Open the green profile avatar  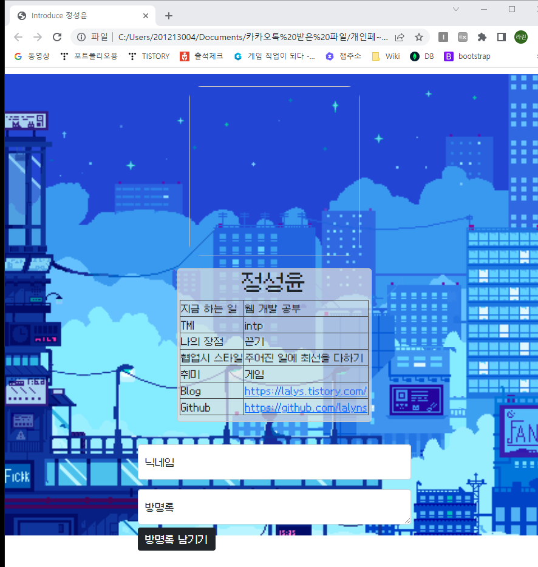(520, 37)
